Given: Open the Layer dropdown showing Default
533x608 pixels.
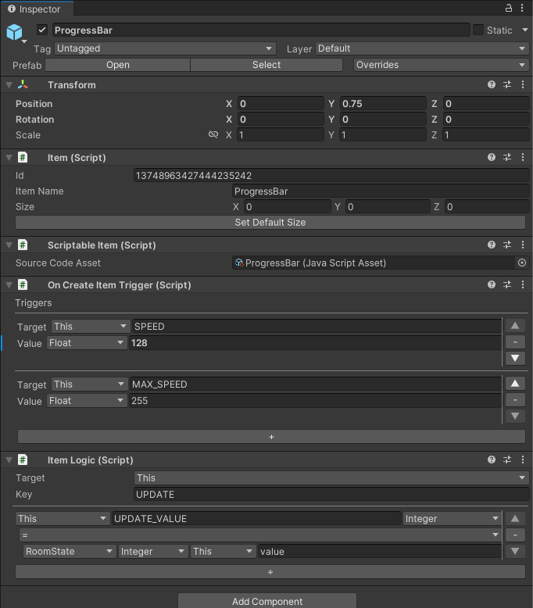Looking at the screenshot, I should pos(422,48).
